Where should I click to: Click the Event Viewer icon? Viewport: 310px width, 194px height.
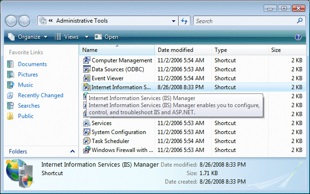pos(86,78)
